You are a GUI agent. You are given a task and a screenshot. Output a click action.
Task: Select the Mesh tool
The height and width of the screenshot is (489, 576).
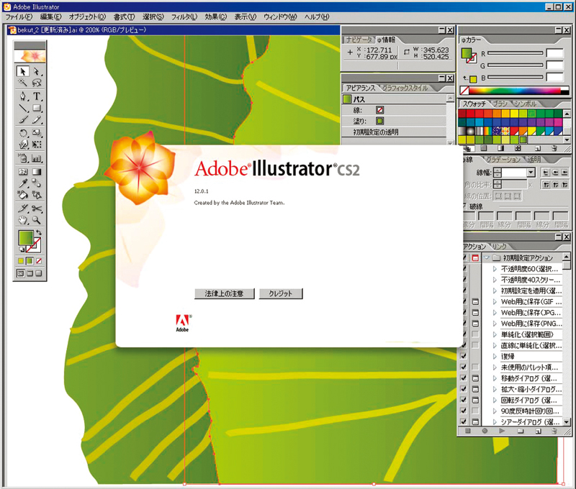(x=23, y=172)
